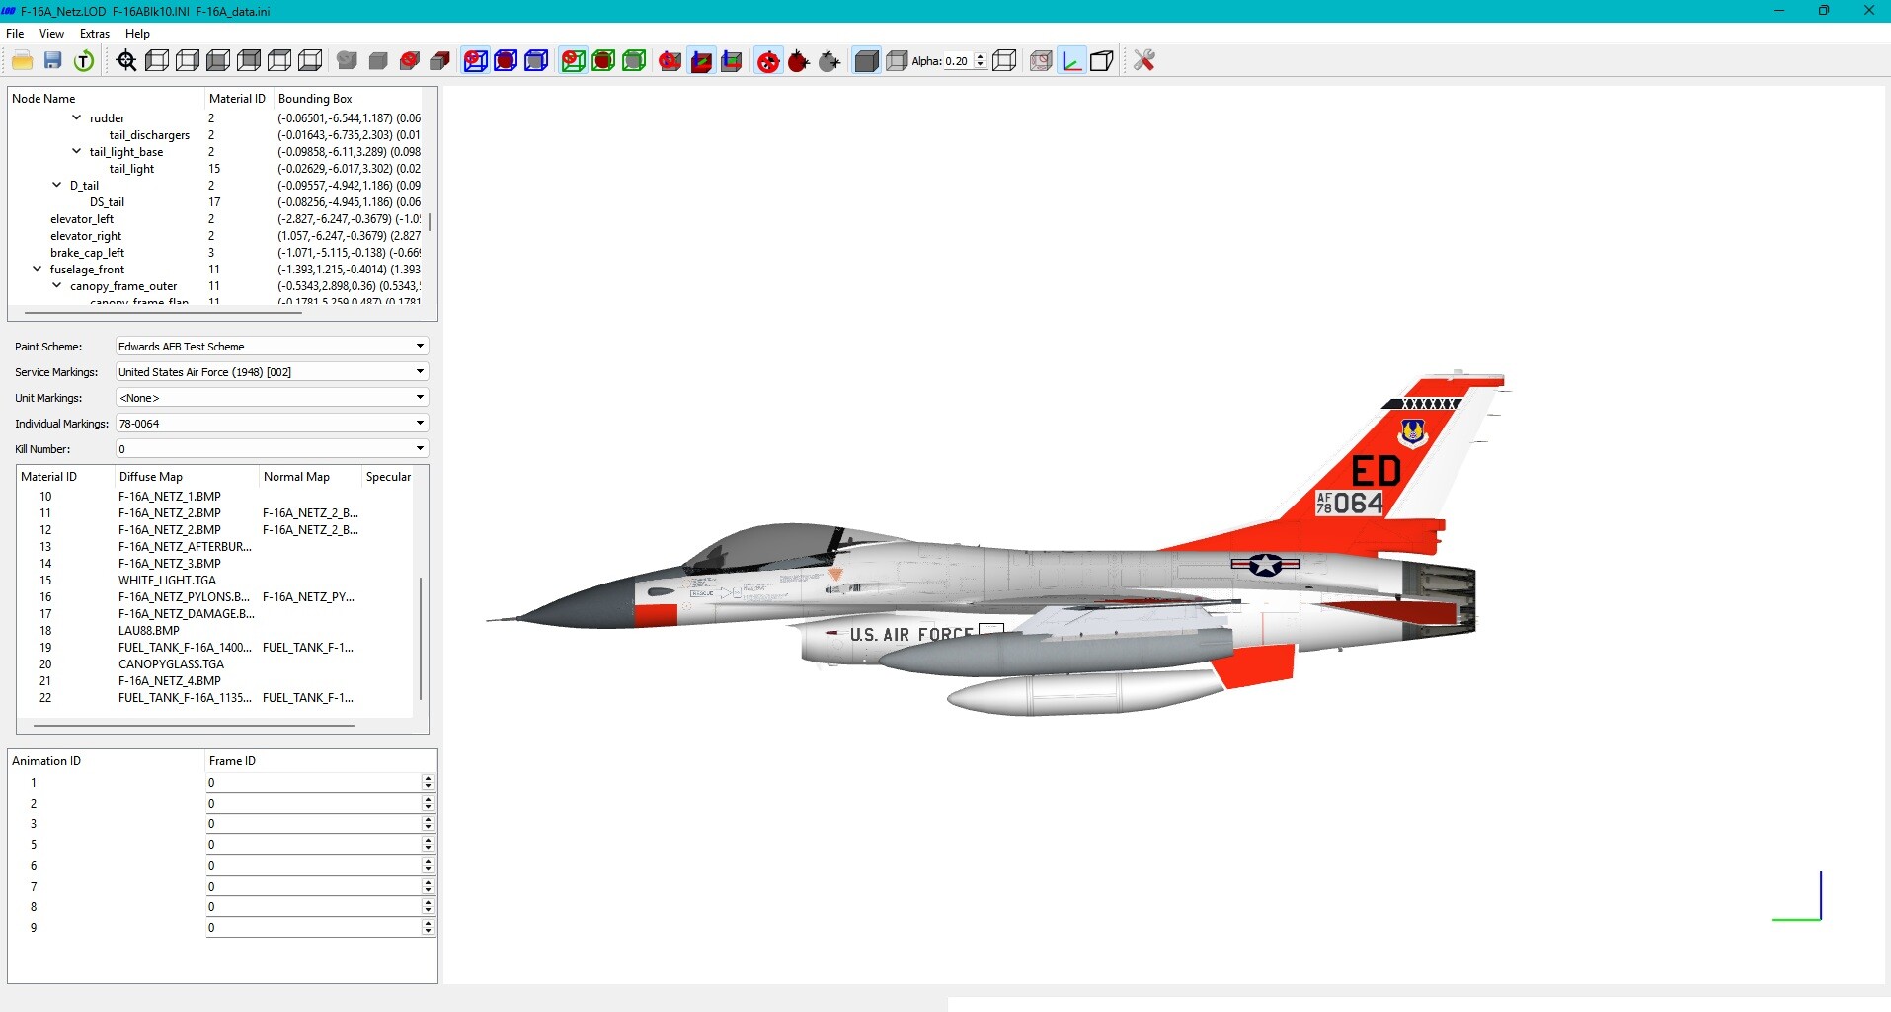This screenshot has height=1012, width=1891.
Task: Click the red bomb icon in toolbar
Action: (798, 61)
